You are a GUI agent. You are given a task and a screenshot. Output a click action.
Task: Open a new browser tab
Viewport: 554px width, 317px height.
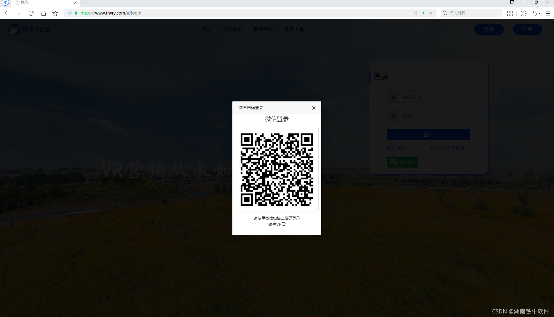(x=85, y=2)
